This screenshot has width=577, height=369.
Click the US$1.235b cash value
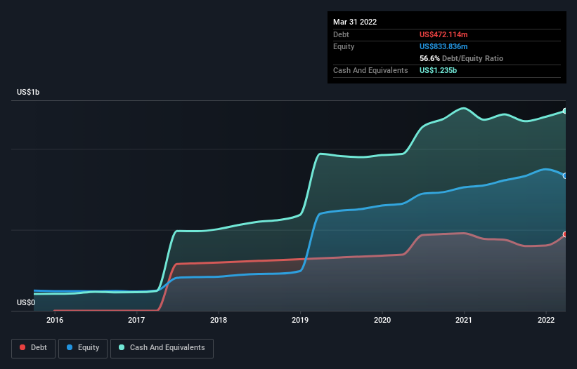[x=438, y=70]
